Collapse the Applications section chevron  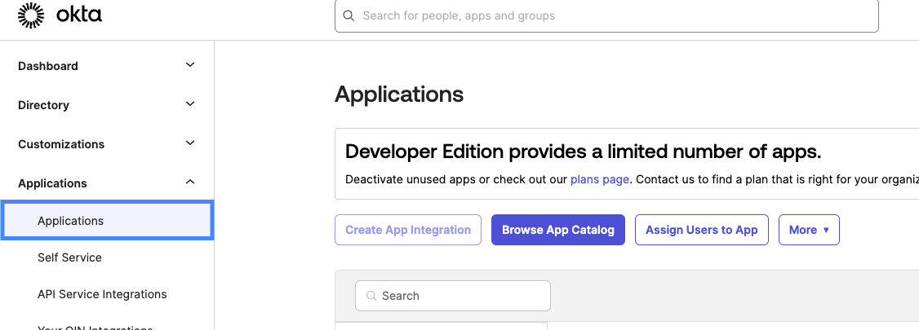190,183
